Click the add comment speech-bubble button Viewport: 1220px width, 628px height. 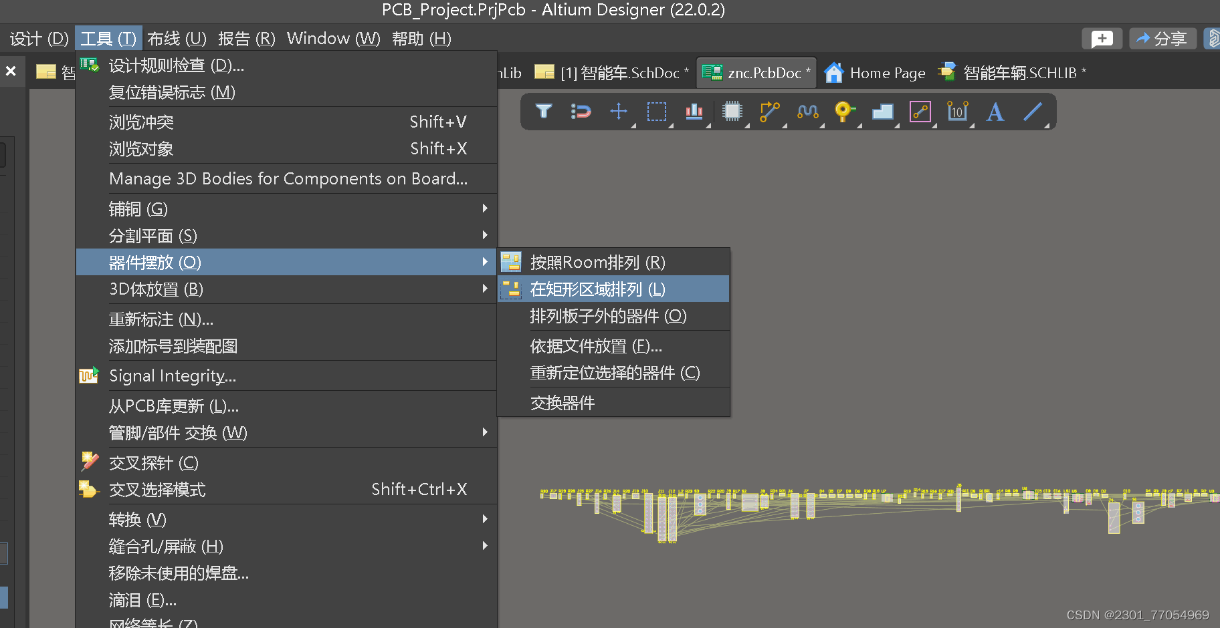point(1102,39)
